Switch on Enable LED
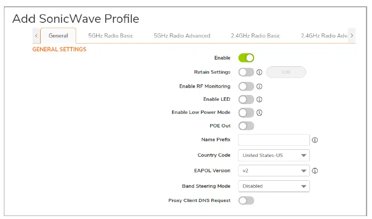This screenshot has height=219, width=372. click(x=246, y=100)
